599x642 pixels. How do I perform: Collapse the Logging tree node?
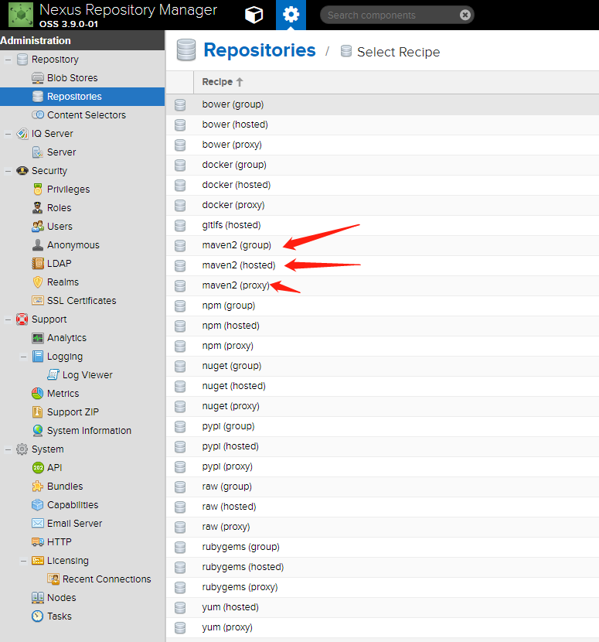pyautogui.click(x=23, y=357)
